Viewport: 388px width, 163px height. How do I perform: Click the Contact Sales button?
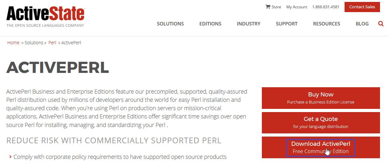362,7
